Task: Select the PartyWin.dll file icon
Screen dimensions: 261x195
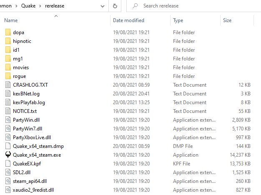Action: (8, 120)
